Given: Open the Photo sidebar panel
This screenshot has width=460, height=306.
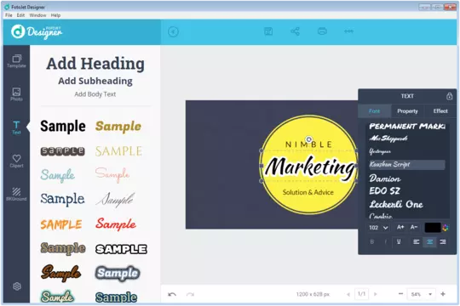Looking at the screenshot, I should coord(16,94).
